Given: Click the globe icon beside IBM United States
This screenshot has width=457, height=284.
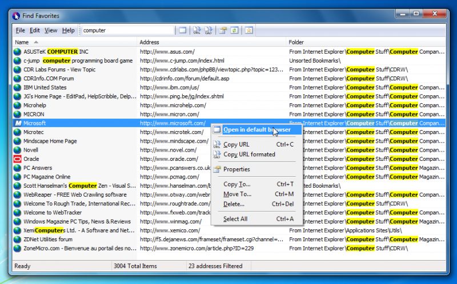Looking at the screenshot, I should point(18,88).
